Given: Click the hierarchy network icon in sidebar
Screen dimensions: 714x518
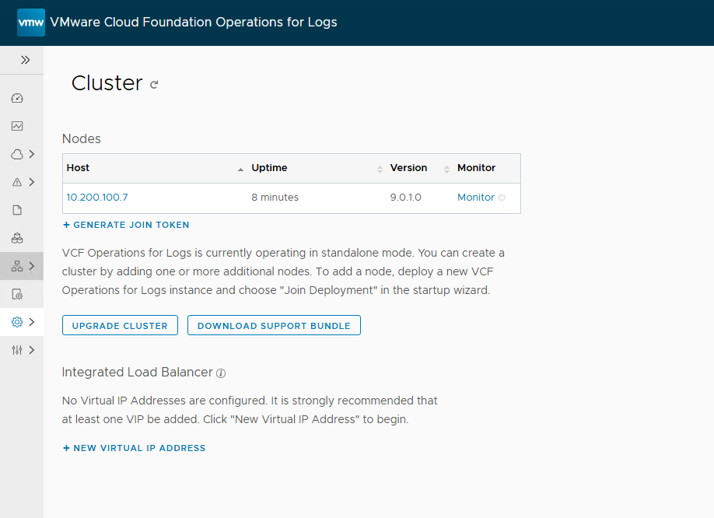Looking at the screenshot, I should click(17, 266).
